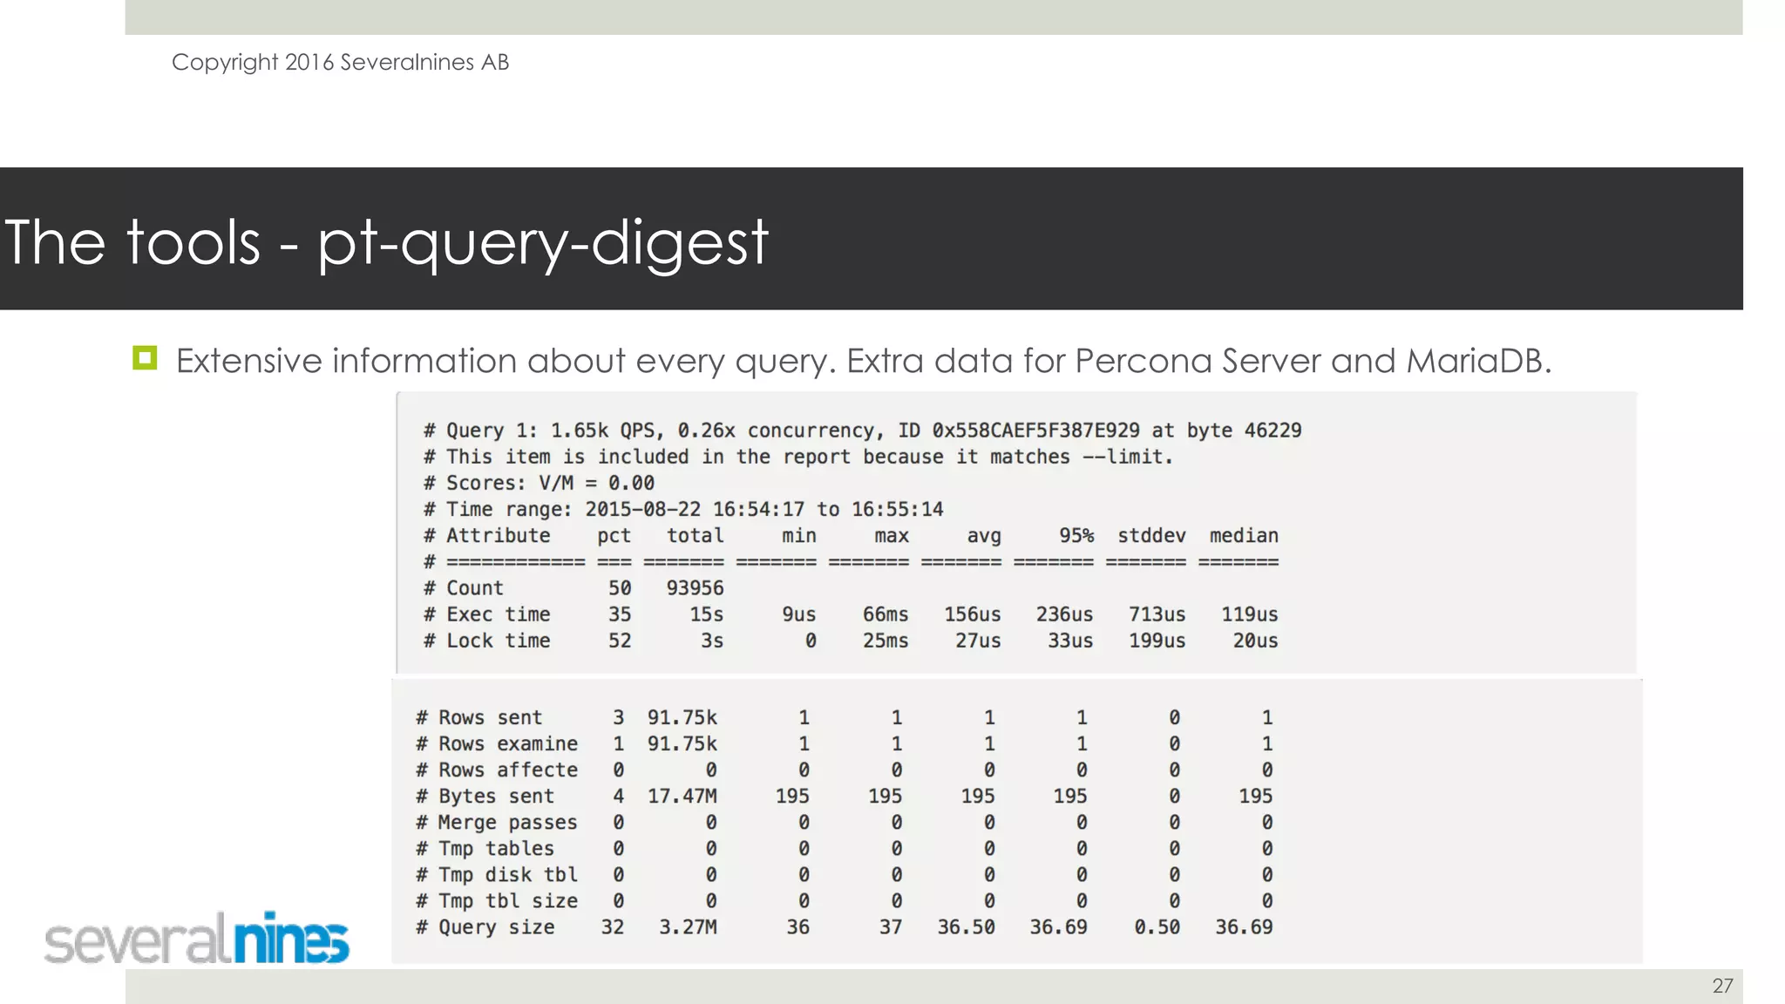The width and height of the screenshot is (1785, 1004).
Task: Select 'Copyright 2016 Severalnines AB' text
Action: click(x=340, y=62)
